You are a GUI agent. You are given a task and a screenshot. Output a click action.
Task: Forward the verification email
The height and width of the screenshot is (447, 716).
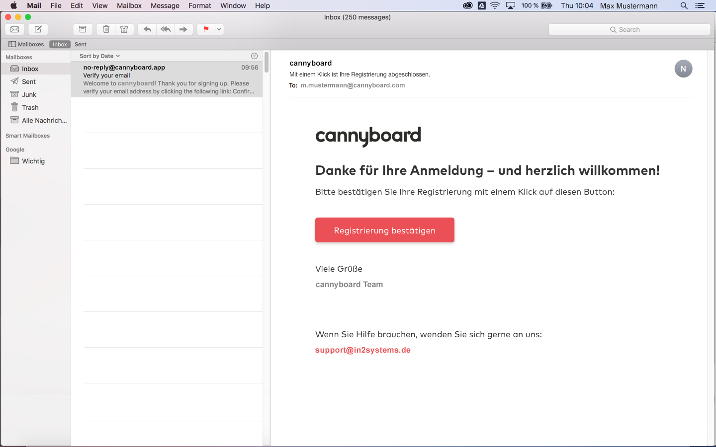pos(183,29)
